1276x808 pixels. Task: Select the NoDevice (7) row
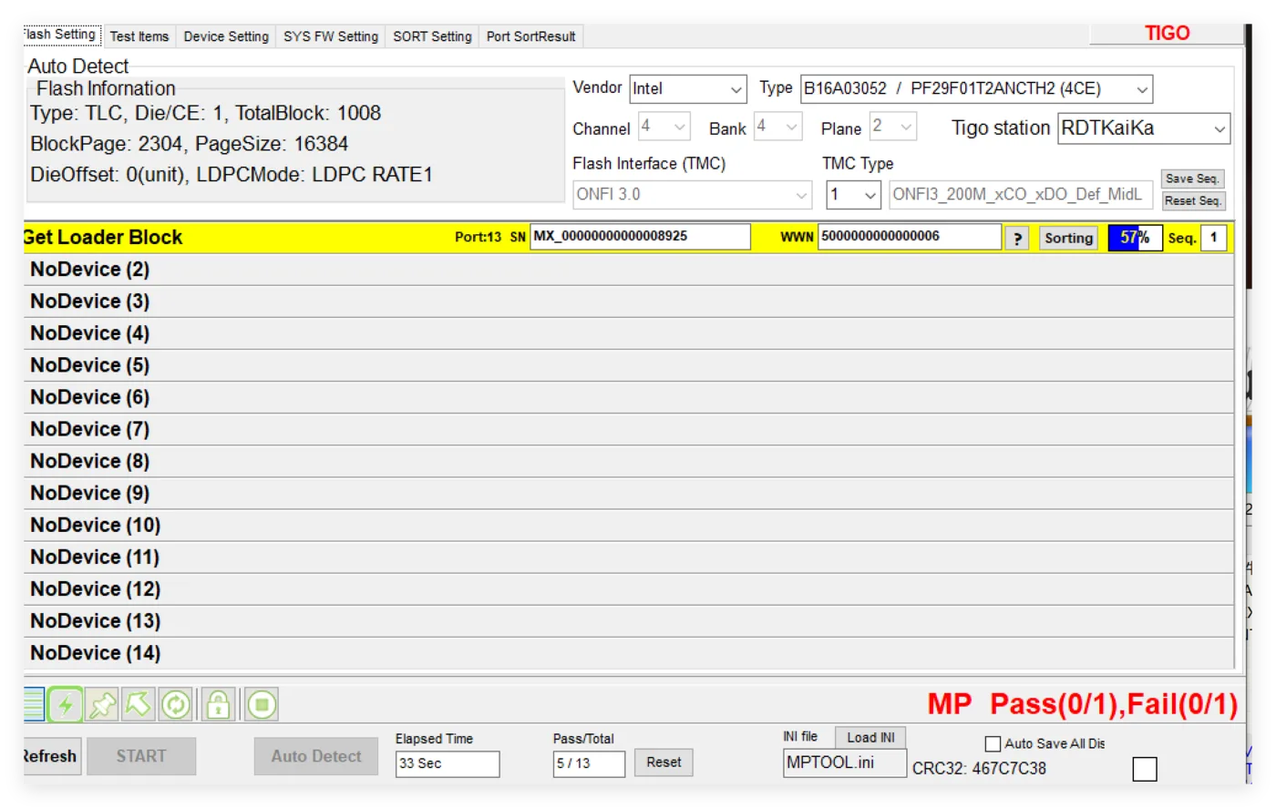pos(629,429)
